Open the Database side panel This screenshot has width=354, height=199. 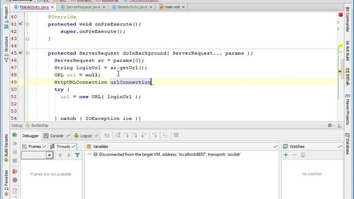[347, 144]
